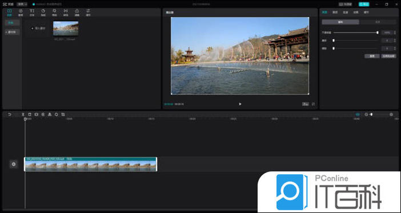This screenshot has height=213, width=401.
Task: Click the track icon left of video clip
Action: (x=14, y=164)
